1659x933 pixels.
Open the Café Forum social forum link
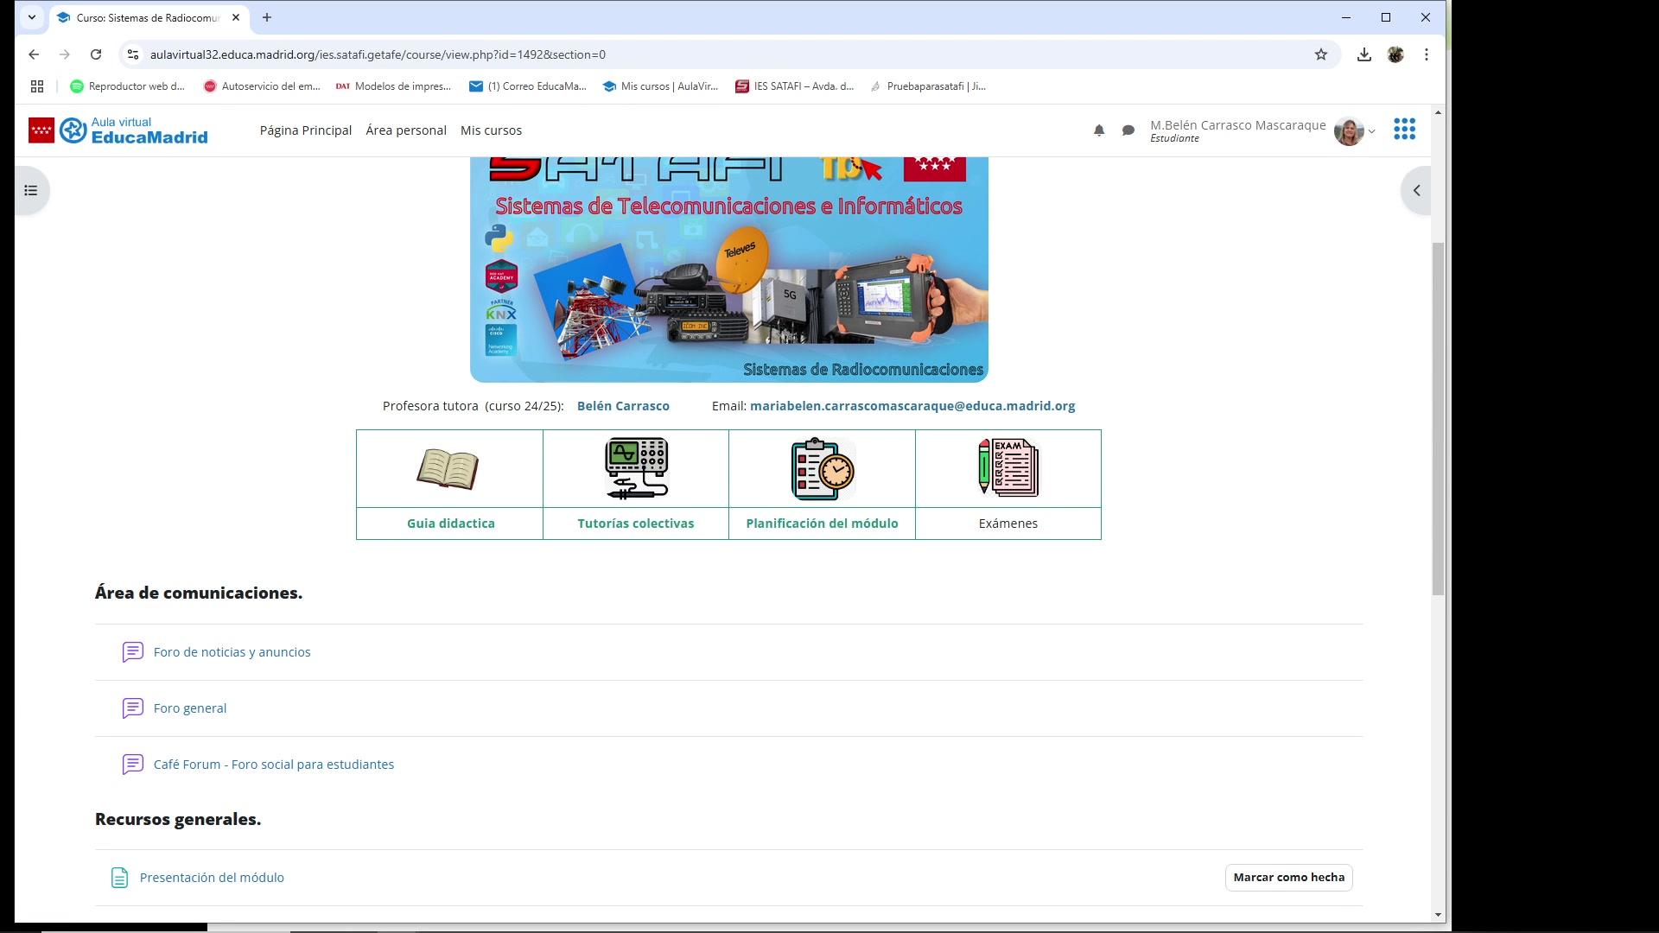pyautogui.click(x=273, y=765)
